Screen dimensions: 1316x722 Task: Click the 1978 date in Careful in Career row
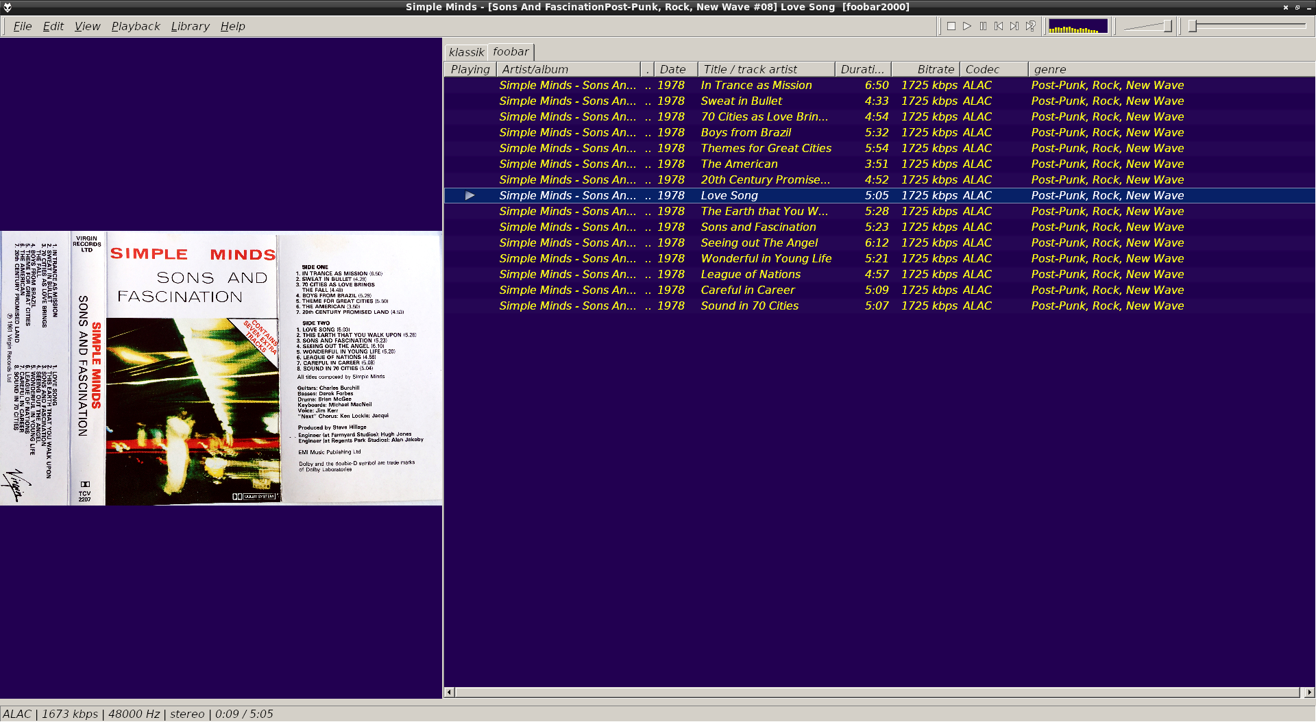(670, 290)
